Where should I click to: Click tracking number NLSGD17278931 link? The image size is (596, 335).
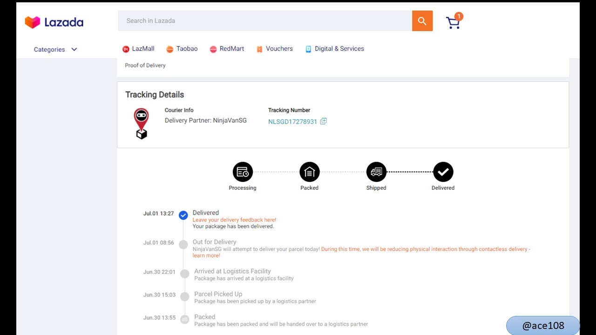[292, 121]
